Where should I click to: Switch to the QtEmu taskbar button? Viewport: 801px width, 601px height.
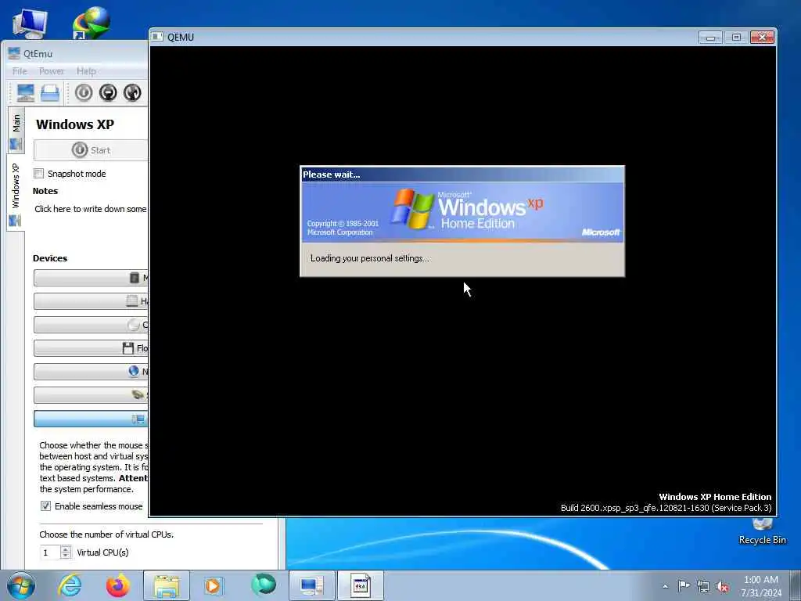coord(311,585)
